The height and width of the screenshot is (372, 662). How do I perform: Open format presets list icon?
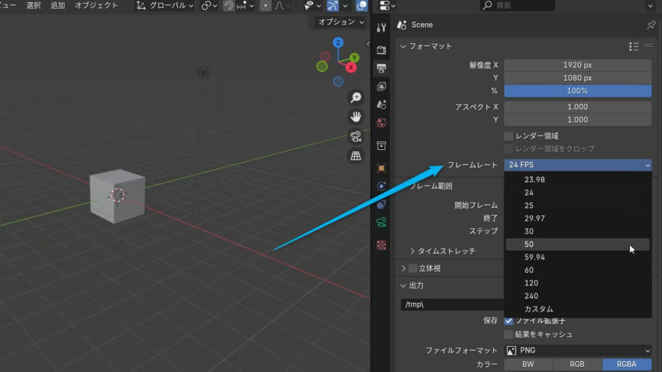click(634, 46)
